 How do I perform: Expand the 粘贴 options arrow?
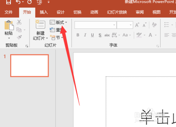(x=9, y=38)
